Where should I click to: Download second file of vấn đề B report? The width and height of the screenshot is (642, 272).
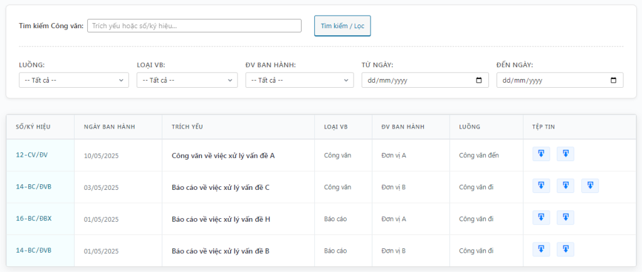(x=566, y=249)
